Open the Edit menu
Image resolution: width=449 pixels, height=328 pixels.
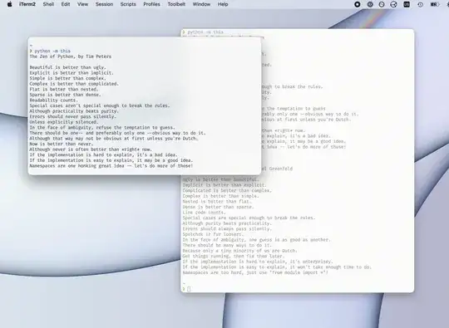[x=66, y=4]
